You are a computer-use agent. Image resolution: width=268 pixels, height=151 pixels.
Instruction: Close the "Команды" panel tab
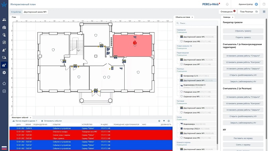coord(233,17)
